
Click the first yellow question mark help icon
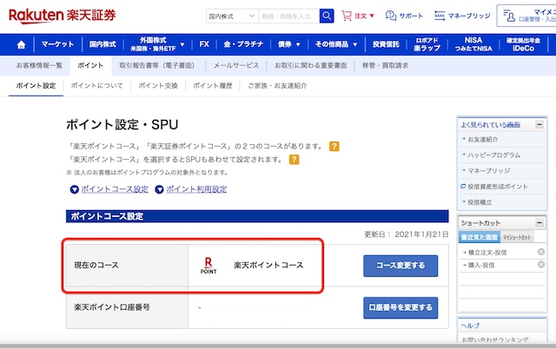[x=334, y=146]
